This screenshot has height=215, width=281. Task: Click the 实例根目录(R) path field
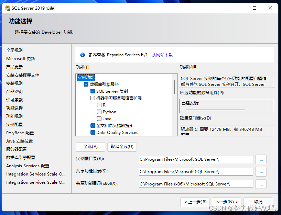(x=196, y=159)
